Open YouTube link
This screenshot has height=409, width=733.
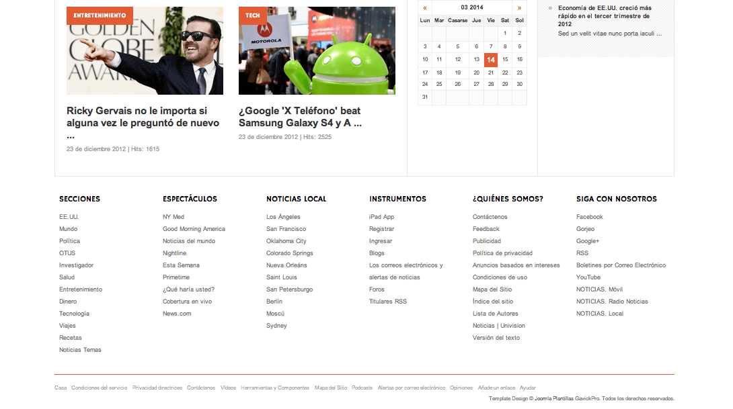point(588,277)
